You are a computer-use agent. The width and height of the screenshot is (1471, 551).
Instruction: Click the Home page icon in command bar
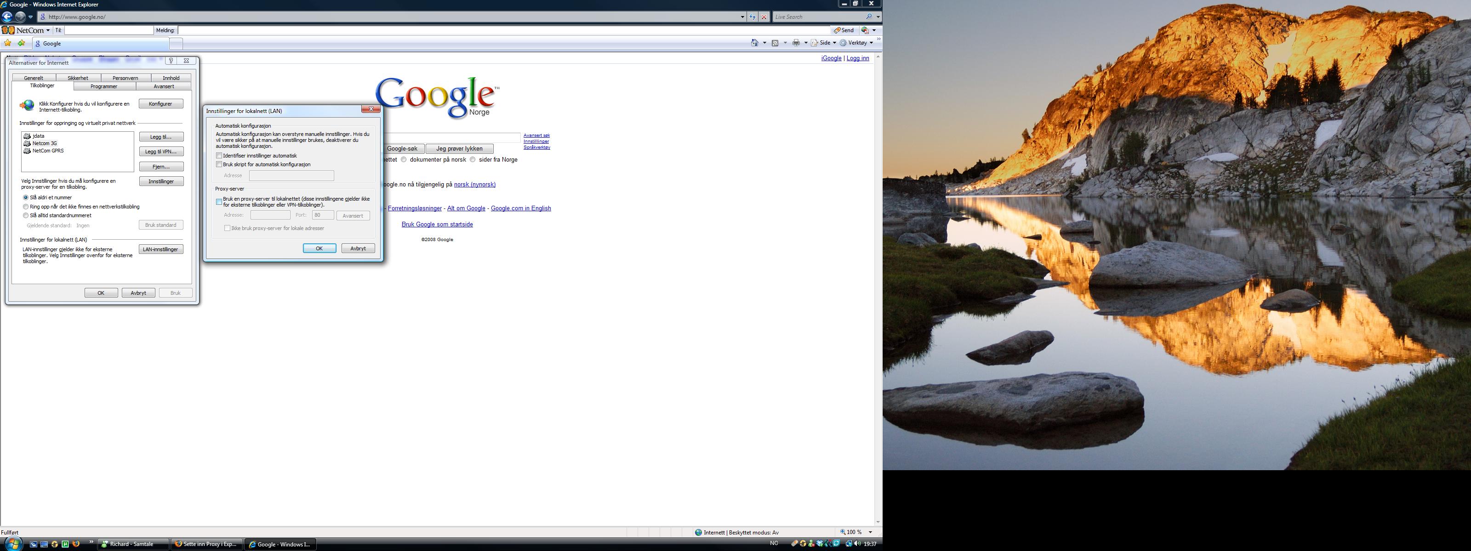(755, 43)
